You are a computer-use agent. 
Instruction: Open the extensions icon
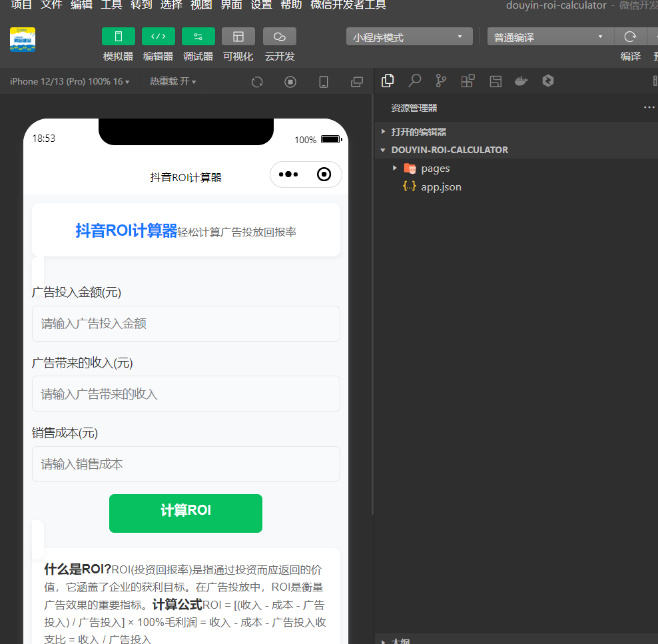468,81
